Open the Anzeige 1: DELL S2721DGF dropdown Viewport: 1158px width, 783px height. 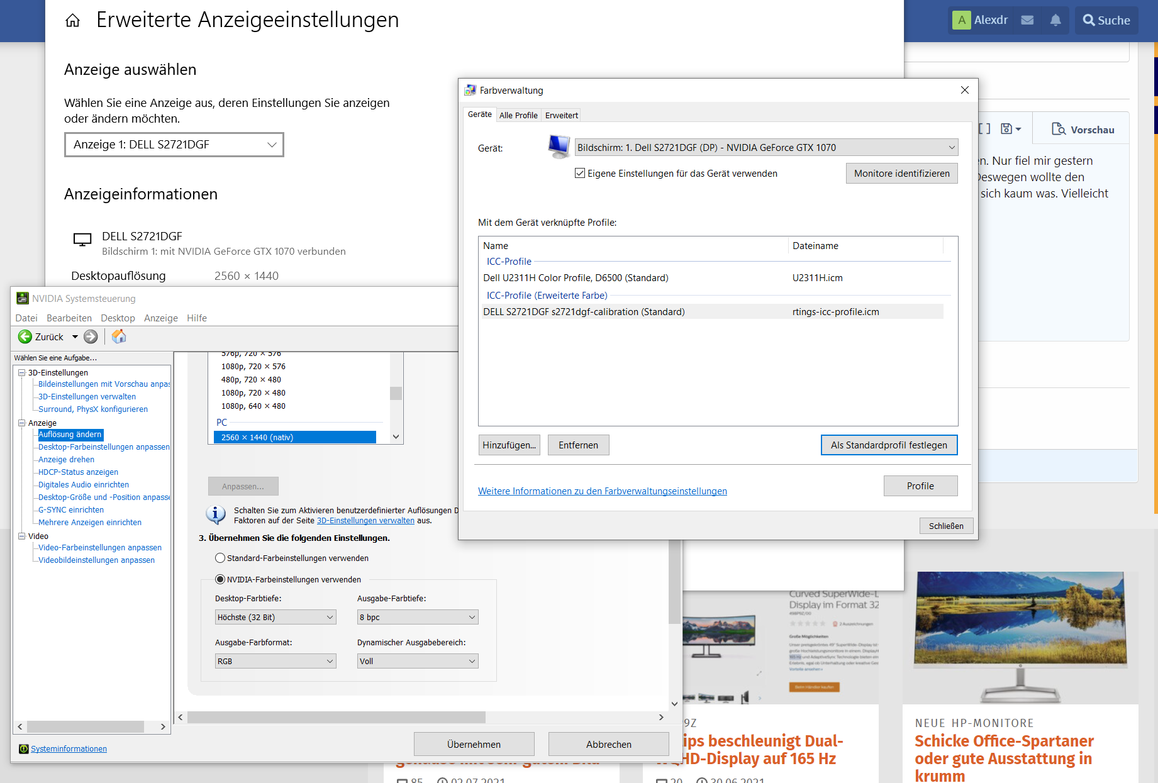(174, 145)
